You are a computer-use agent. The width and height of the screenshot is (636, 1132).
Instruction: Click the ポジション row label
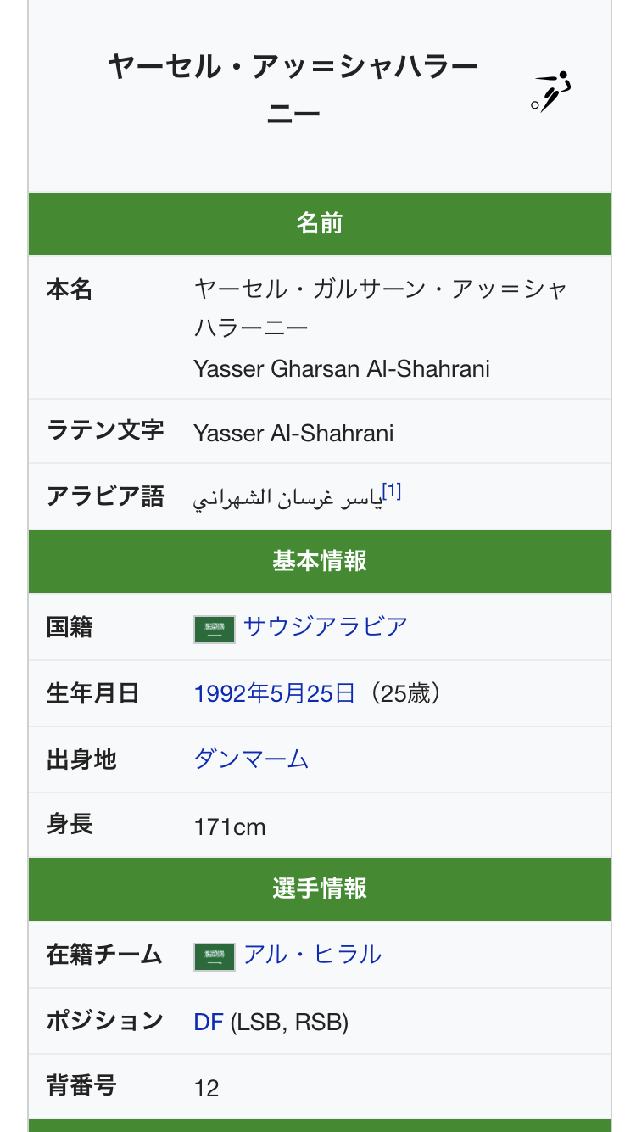tap(104, 1021)
